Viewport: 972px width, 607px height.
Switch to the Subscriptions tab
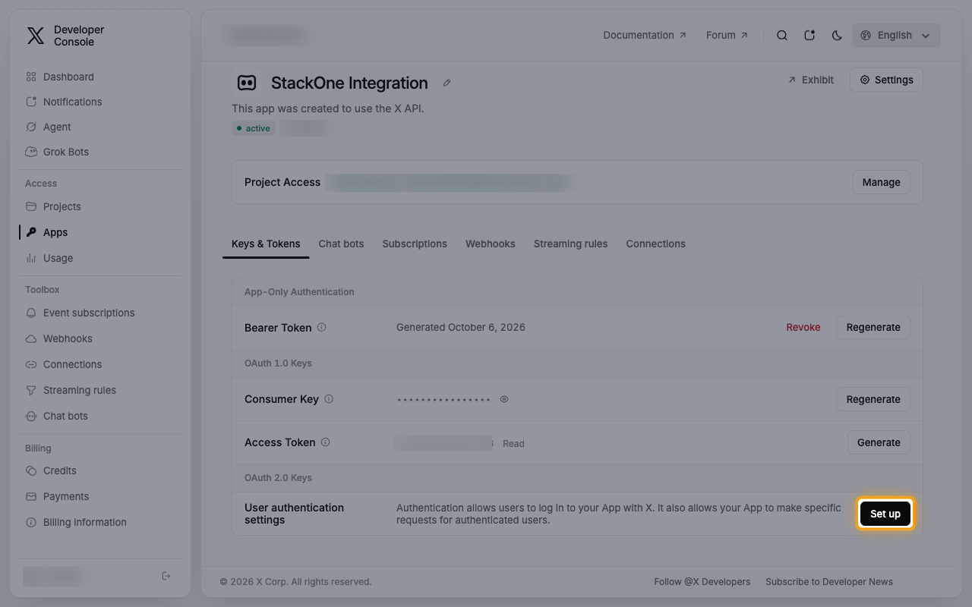point(415,244)
